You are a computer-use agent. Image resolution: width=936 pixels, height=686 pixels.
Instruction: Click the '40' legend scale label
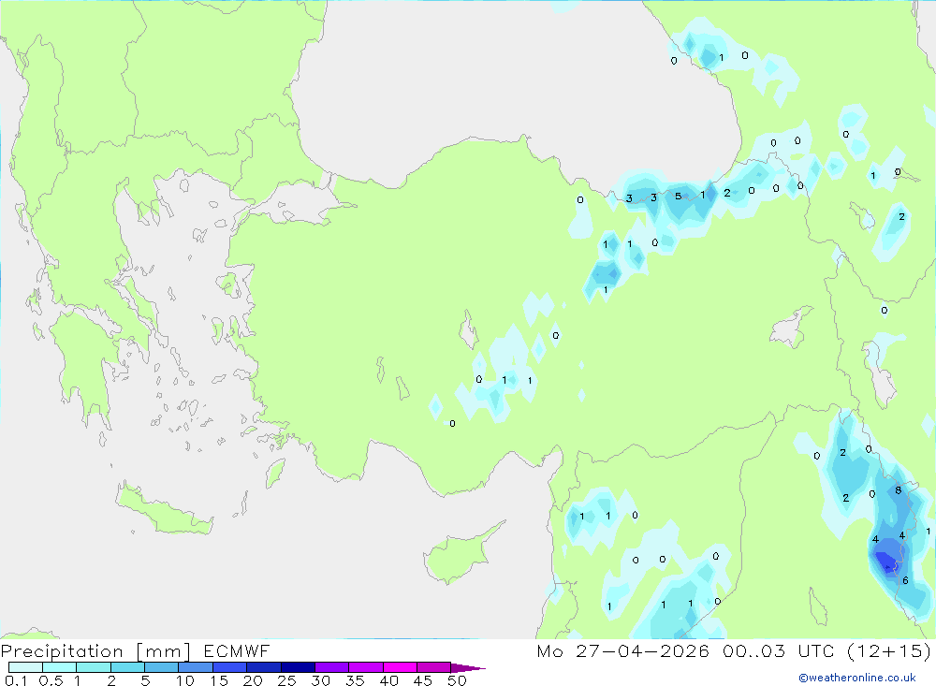388,680
